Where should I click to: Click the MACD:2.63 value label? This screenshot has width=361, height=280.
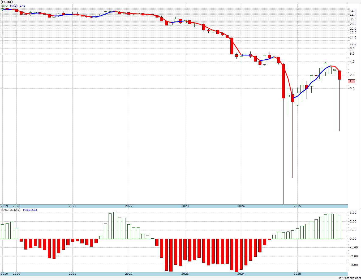coord(30,210)
